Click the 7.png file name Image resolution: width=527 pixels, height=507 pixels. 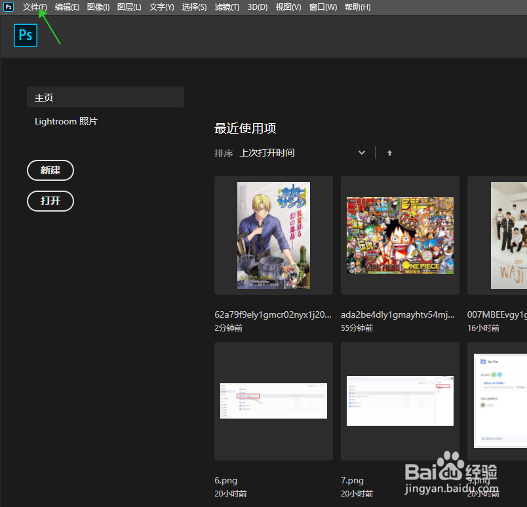[x=352, y=480]
